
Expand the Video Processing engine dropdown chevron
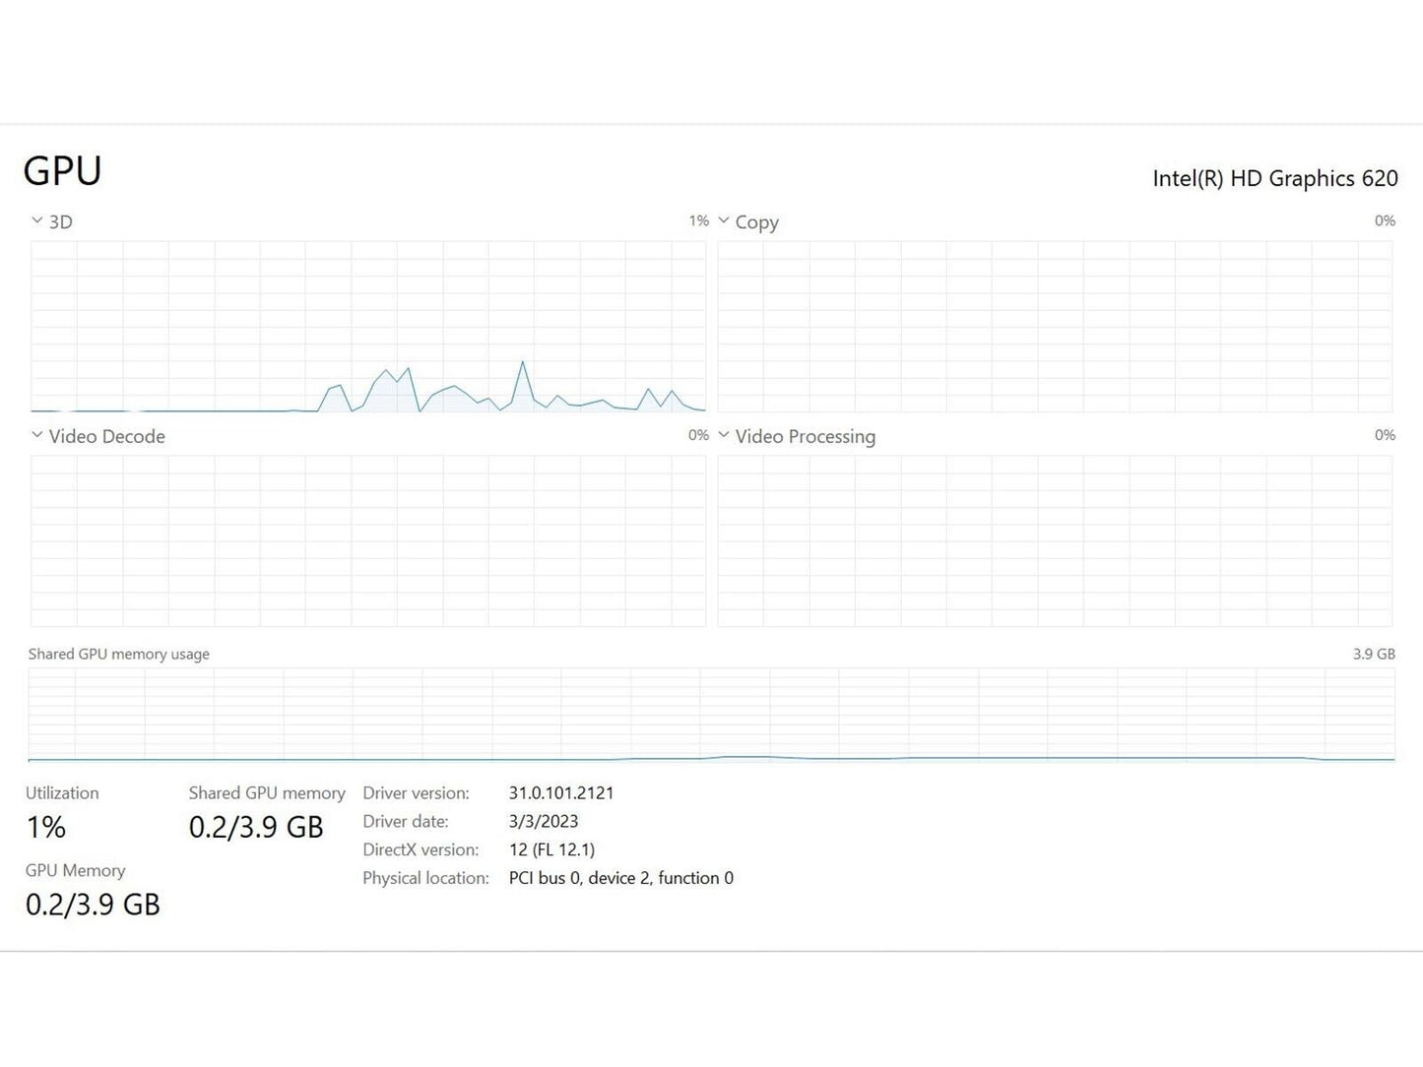724,435
